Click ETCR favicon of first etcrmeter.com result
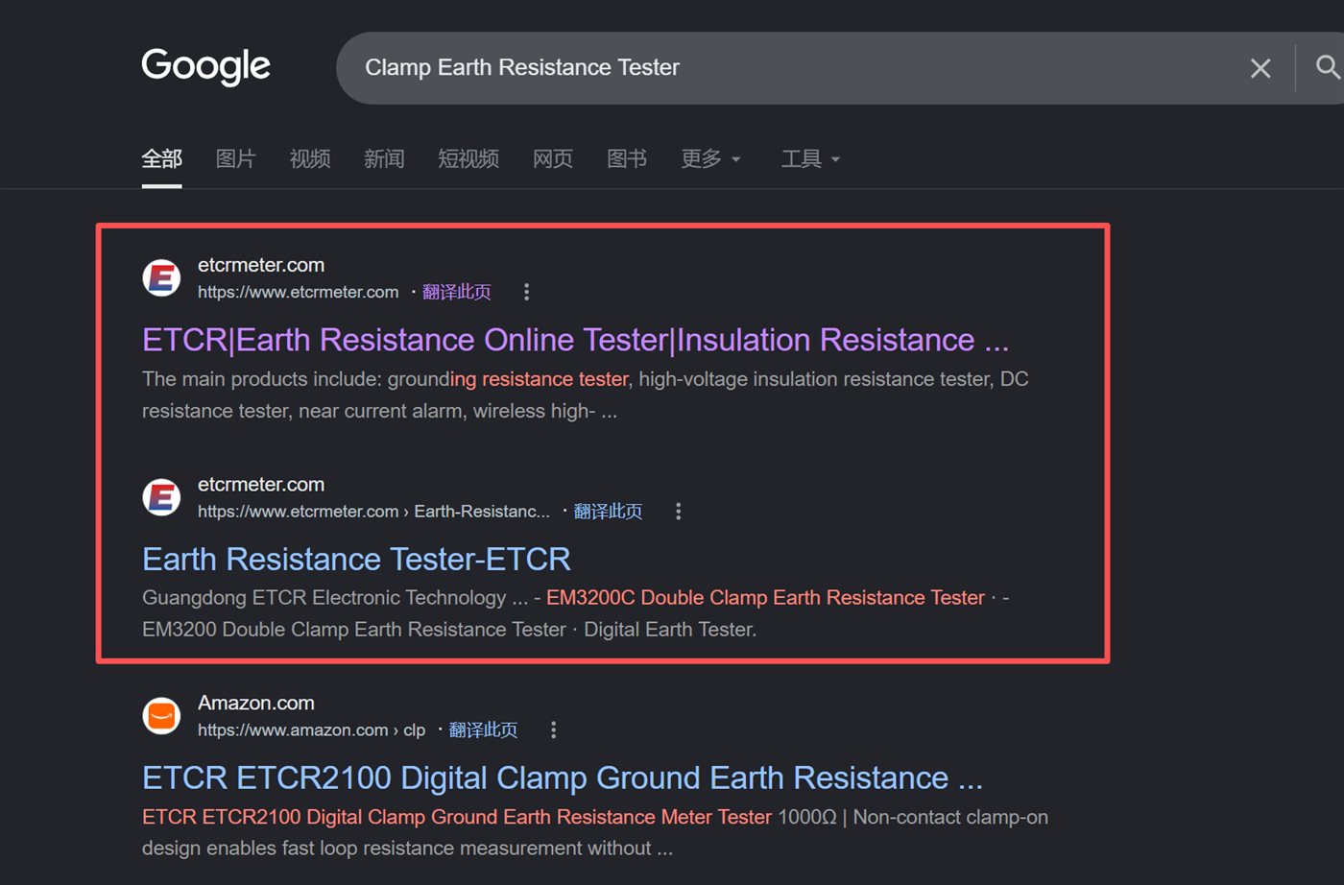Screen dimensions: 1344x885 [161, 278]
